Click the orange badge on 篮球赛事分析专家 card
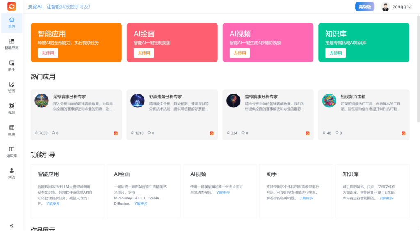Viewport: 420px width, 231px height. pyautogui.click(x=308, y=133)
